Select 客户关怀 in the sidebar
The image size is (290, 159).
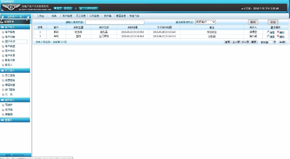(x=10, y=42)
